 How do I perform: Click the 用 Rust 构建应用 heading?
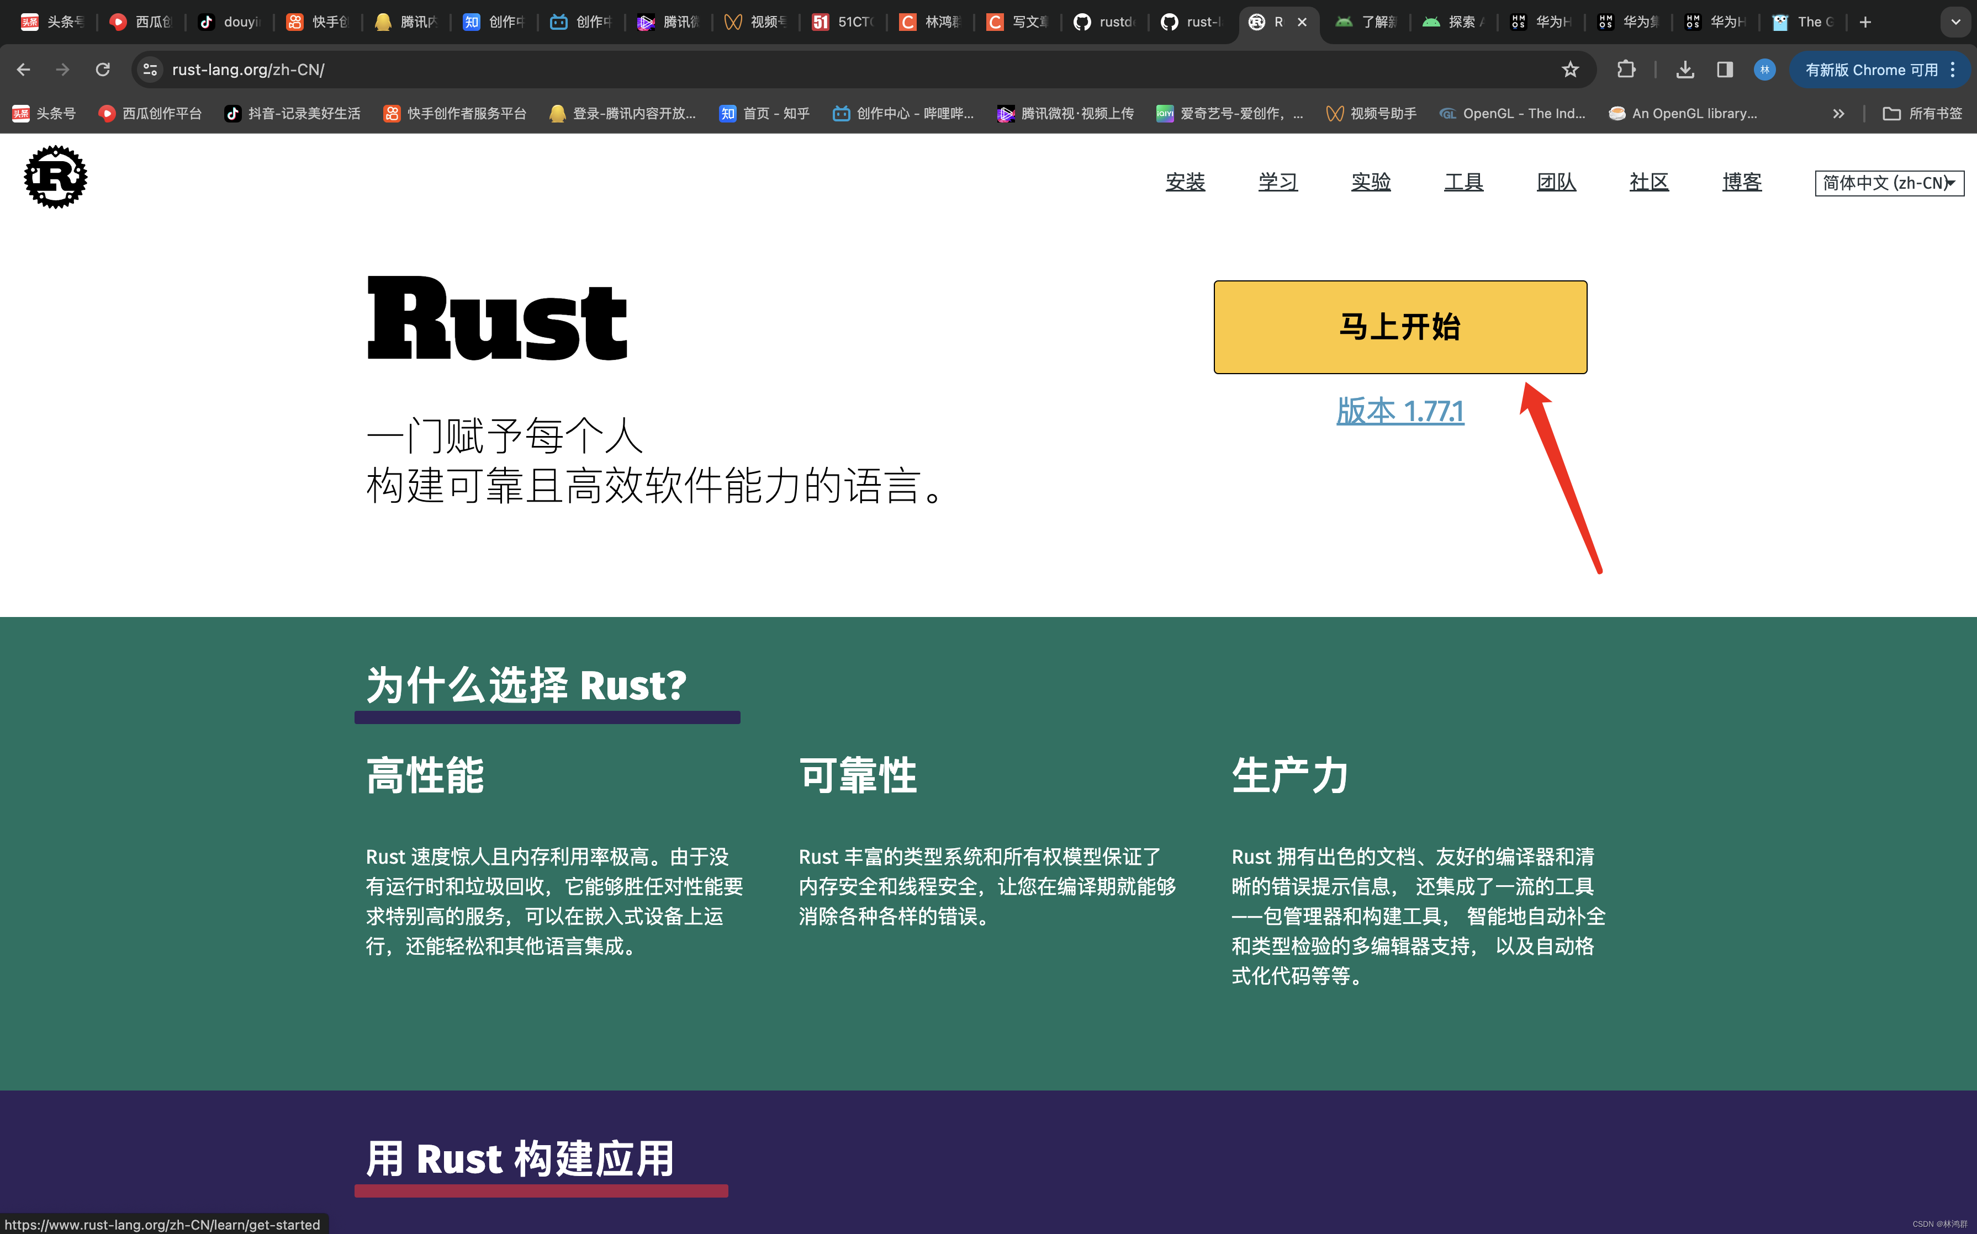pos(520,1158)
